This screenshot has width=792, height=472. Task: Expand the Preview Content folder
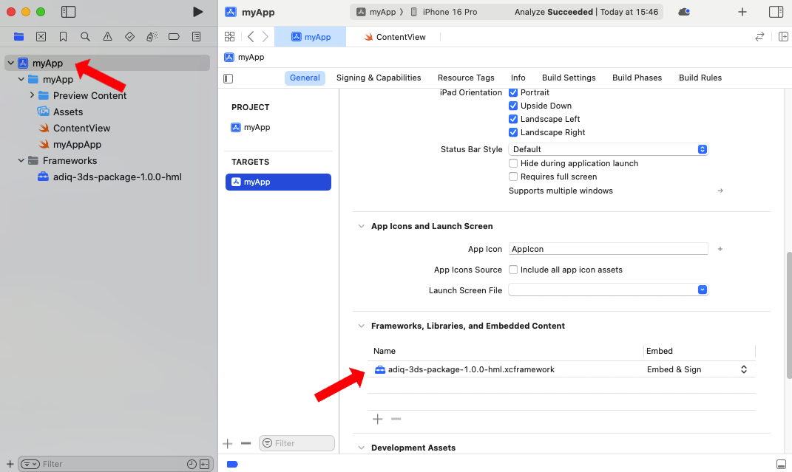pyautogui.click(x=32, y=95)
